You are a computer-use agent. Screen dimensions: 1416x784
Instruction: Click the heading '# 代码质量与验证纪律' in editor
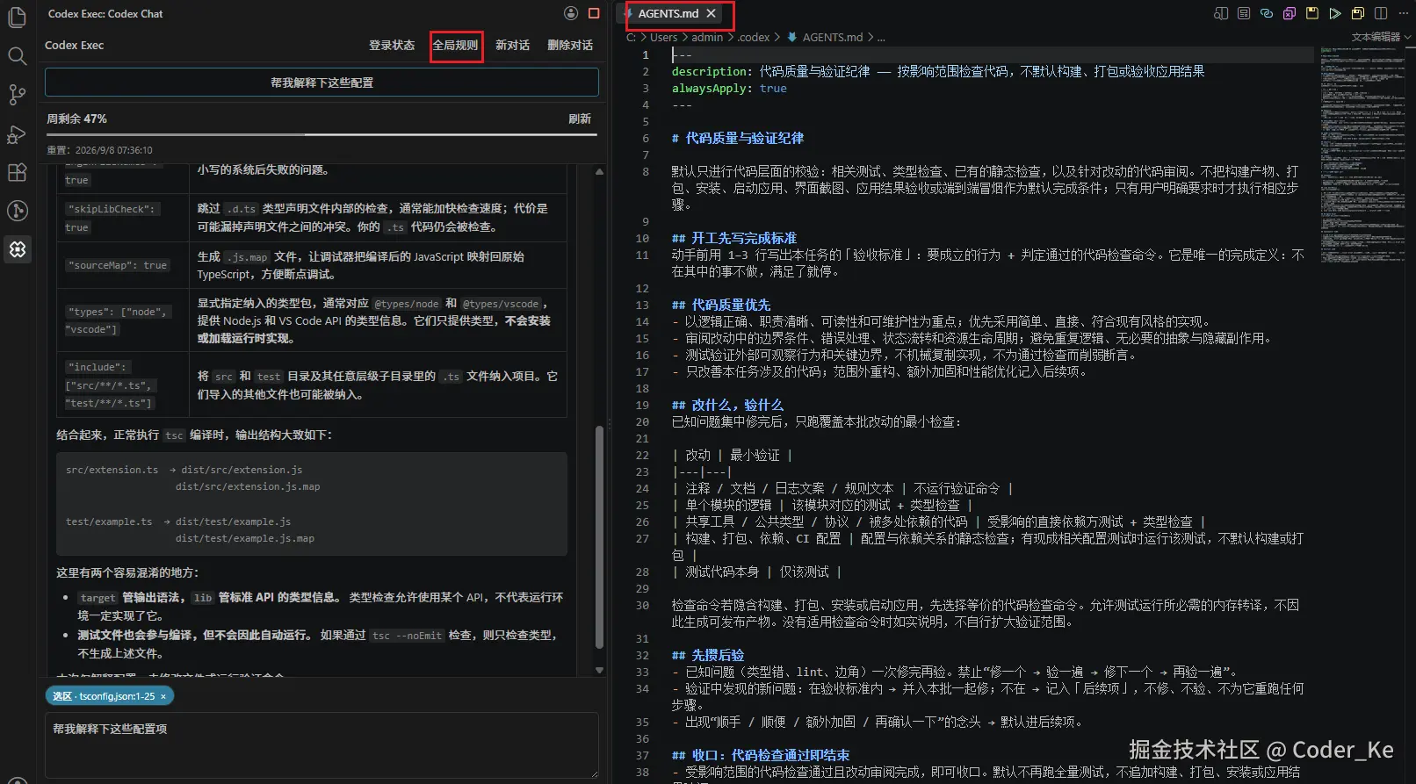738,138
